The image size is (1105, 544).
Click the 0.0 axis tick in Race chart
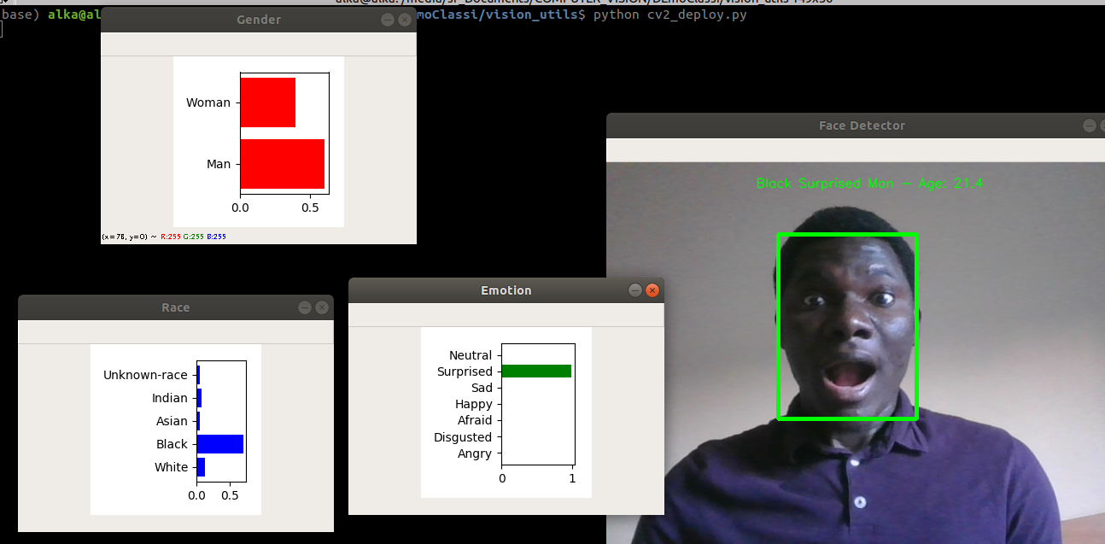pos(197,494)
